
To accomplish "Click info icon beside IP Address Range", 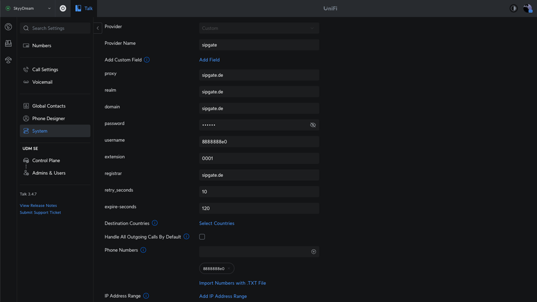I will click(146, 296).
